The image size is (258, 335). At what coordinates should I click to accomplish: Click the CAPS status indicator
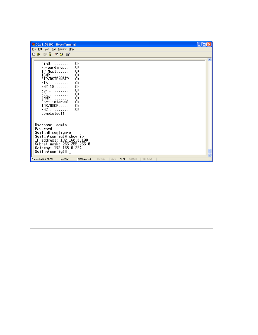114,159
